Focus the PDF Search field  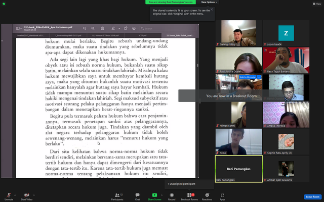pyautogui.click(x=168, y=28)
